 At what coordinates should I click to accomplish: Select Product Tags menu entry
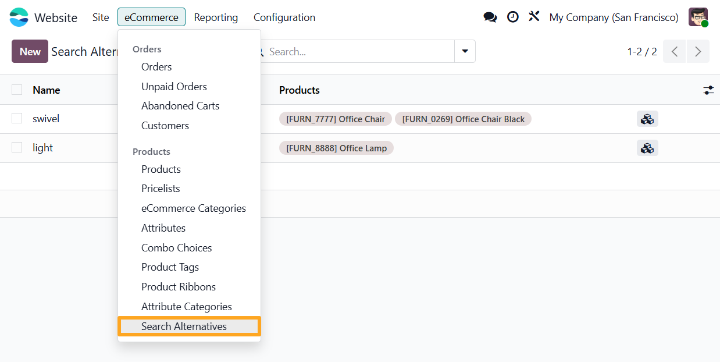click(x=170, y=267)
